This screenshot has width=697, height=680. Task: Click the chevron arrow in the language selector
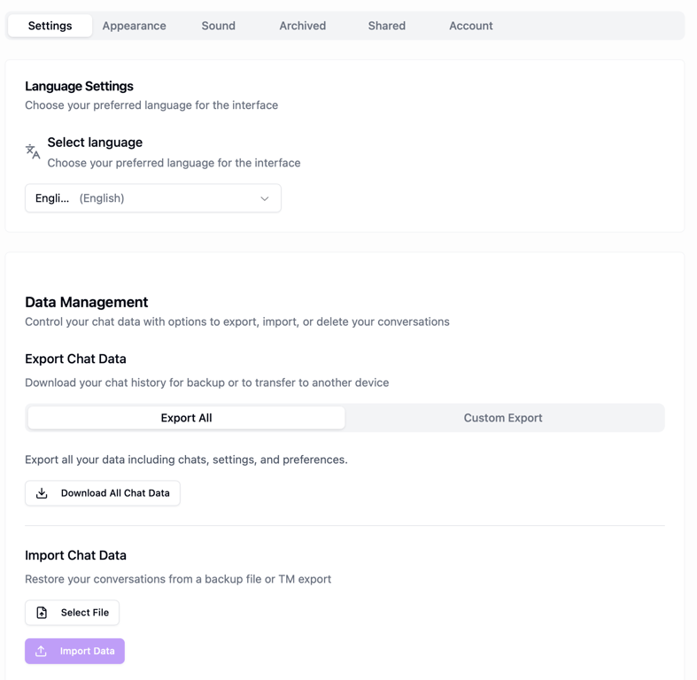265,198
